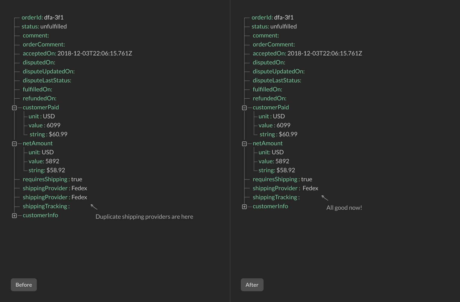
Task: Click the Before button
Action: (24, 285)
